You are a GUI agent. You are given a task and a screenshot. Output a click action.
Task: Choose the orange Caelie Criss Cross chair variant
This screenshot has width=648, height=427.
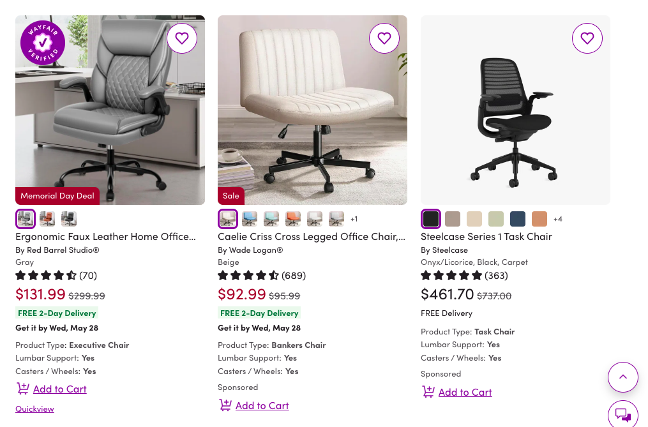click(293, 219)
